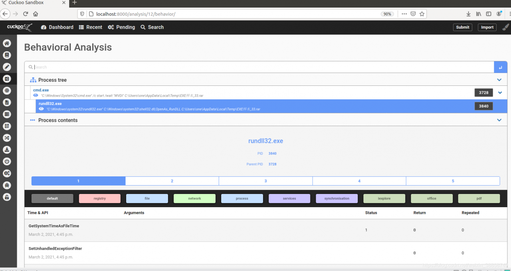Switch to results page 5
The width and height of the screenshot is (511, 271).
[453, 181]
